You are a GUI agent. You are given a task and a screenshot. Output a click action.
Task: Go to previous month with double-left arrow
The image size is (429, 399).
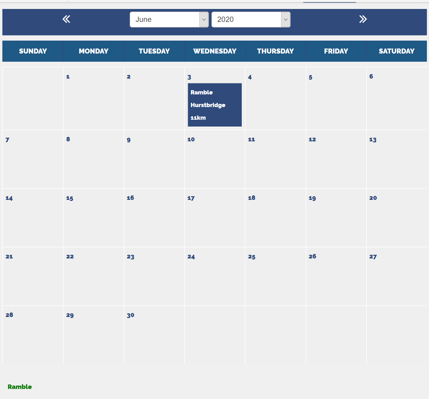tap(66, 19)
